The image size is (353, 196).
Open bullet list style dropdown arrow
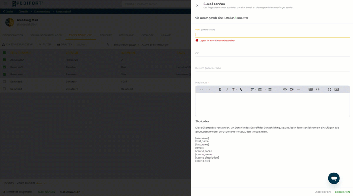275,89
